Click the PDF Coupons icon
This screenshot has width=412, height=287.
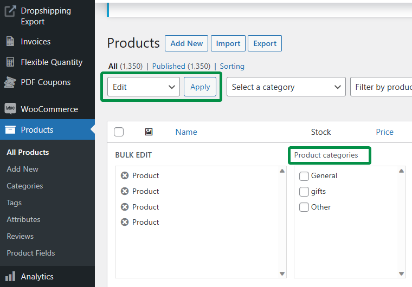[10, 82]
